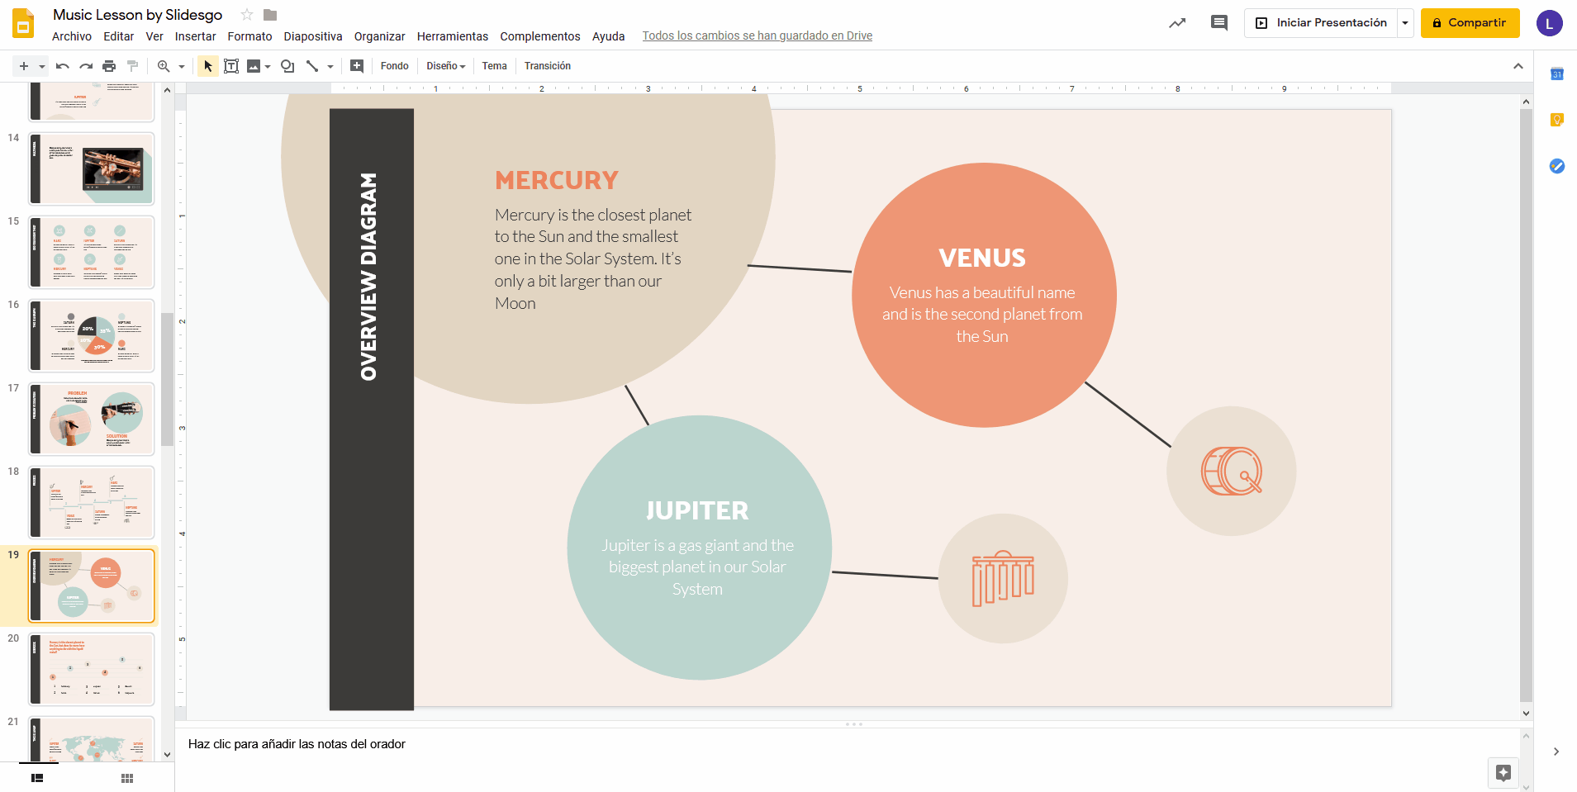Select the text box tool

(x=231, y=66)
